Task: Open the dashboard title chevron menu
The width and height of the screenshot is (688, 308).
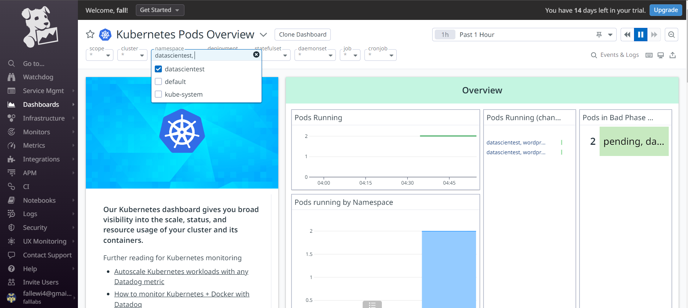Action: click(x=263, y=35)
